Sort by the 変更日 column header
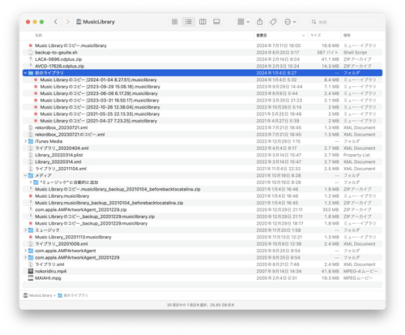The width and height of the screenshot is (405, 335). 262,35
